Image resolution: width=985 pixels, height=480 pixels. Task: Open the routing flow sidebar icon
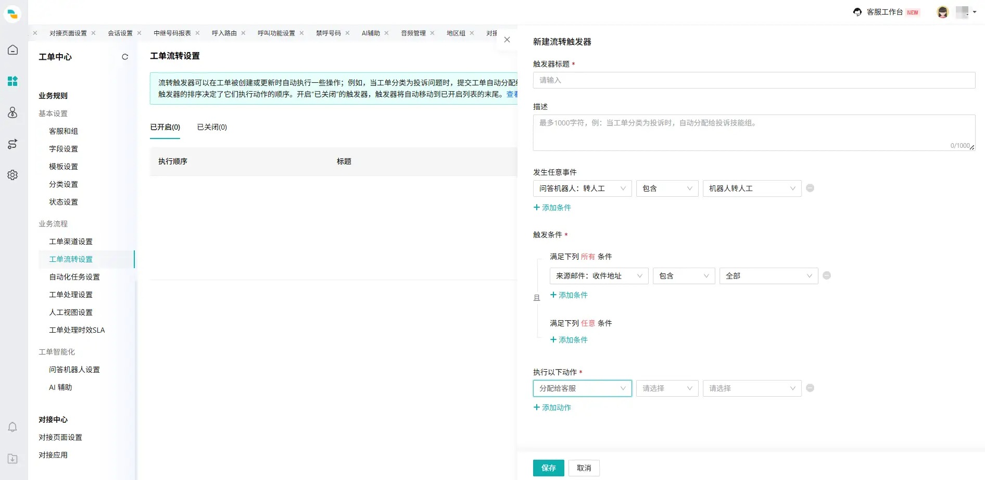pyautogui.click(x=12, y=144)
